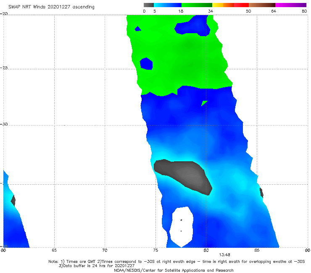Image resolution: width=311 pixels, height=273 pixels.
Task: Click the white data gap in the swath
Action: pyautogui.click(x=181, y=227)
